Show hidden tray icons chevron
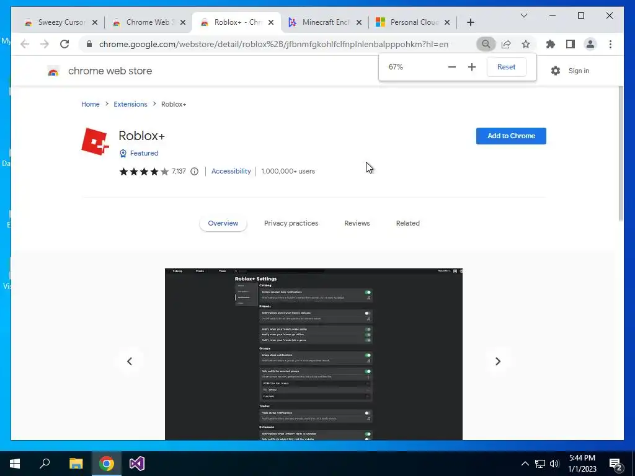This screenshot has width=635, height=476. pos(525,464)
